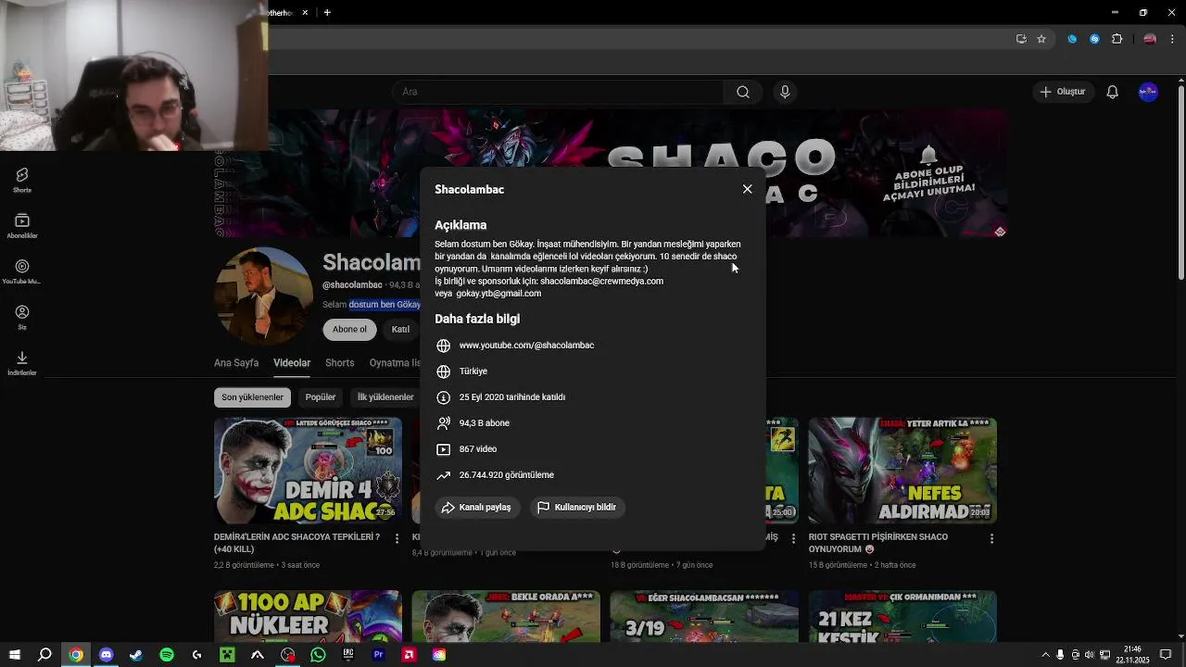Open options menu for DEMİR4'LERİN ADC video

tap(397, 538)
